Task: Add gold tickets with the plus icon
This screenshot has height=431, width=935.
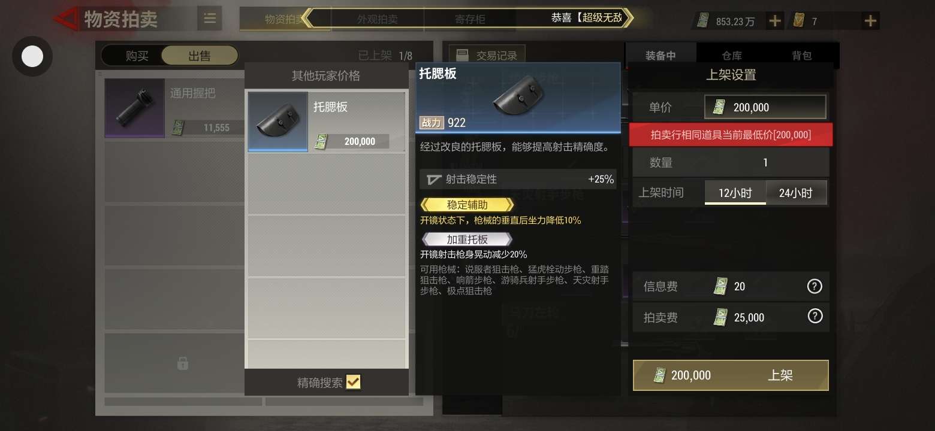Action: click(870, 22)
